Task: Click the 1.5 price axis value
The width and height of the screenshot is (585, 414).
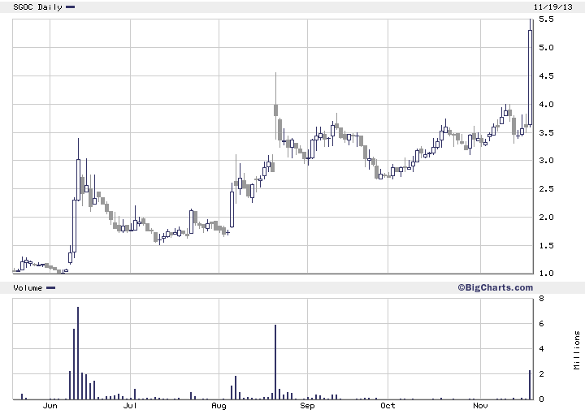Action: click(546, 246)
